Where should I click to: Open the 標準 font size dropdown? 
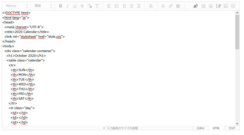pos(43,6)
